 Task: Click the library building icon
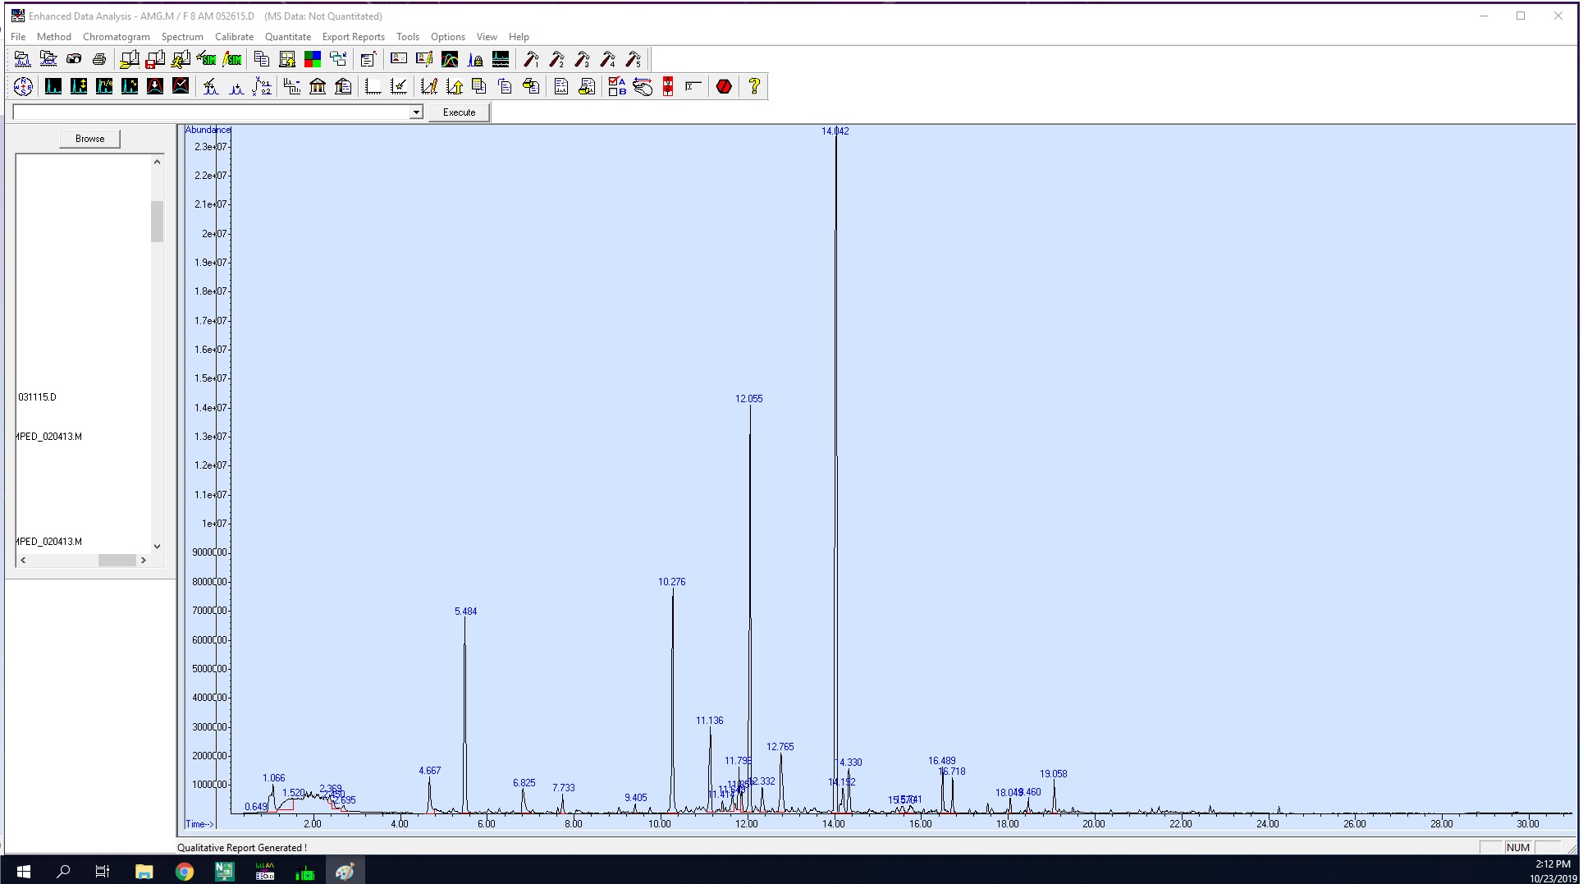pyautogui.click(x=318, y=86)
